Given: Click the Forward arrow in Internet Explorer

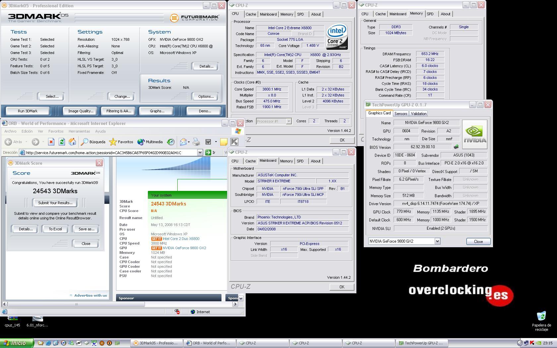Looking at the screenshot, I should point(35,142).
